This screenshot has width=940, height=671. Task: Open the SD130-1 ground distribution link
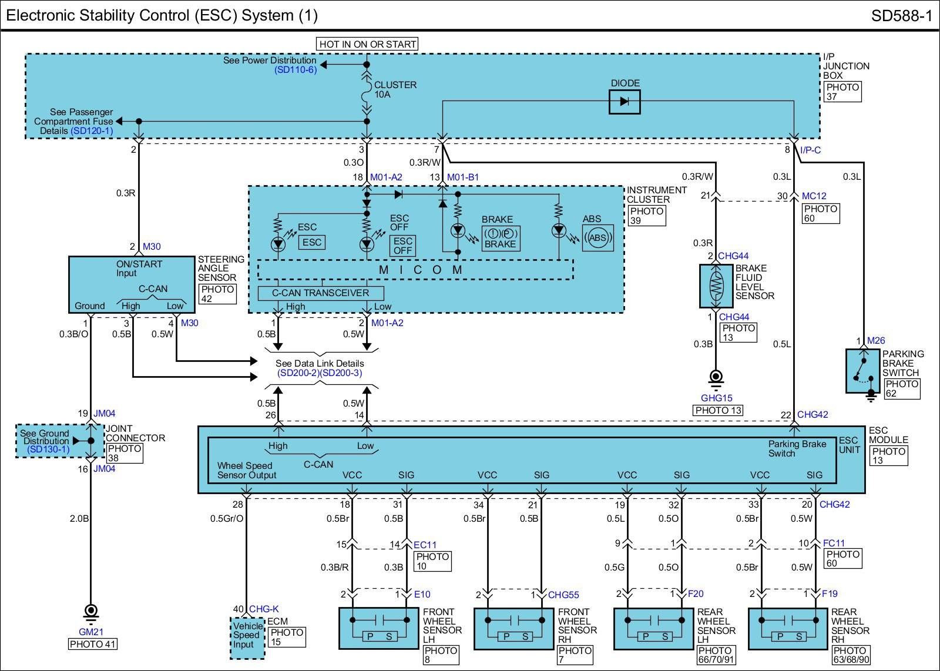pyautogui.click(x=48, y=449)
